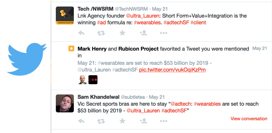Follow Tech /NWSRM via add-person icon
The width and height of the screenshot is (272, 133).
point(143,33)
